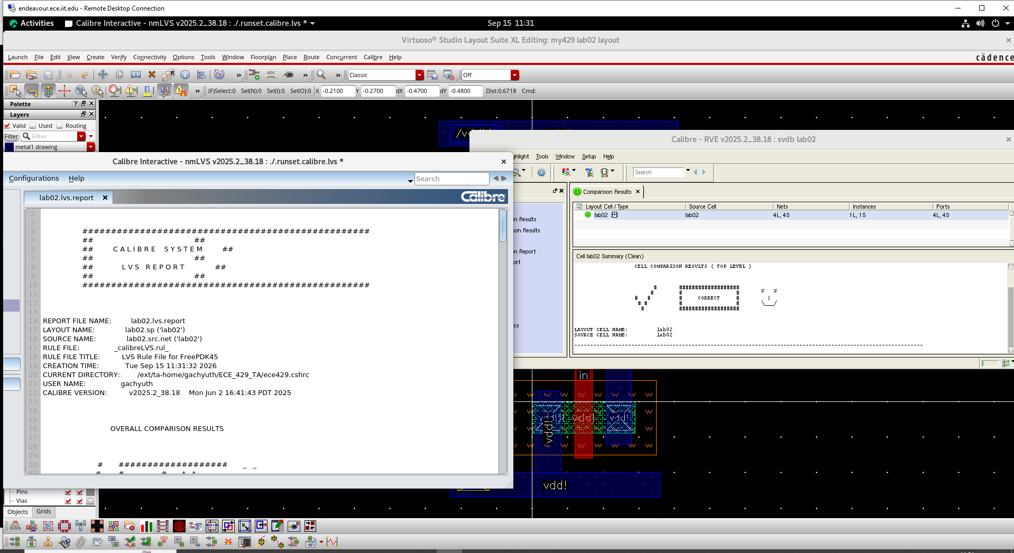Close the Comparison Results tab in RVE
This screenshot has width=1014, height=553.
(638, 192)
